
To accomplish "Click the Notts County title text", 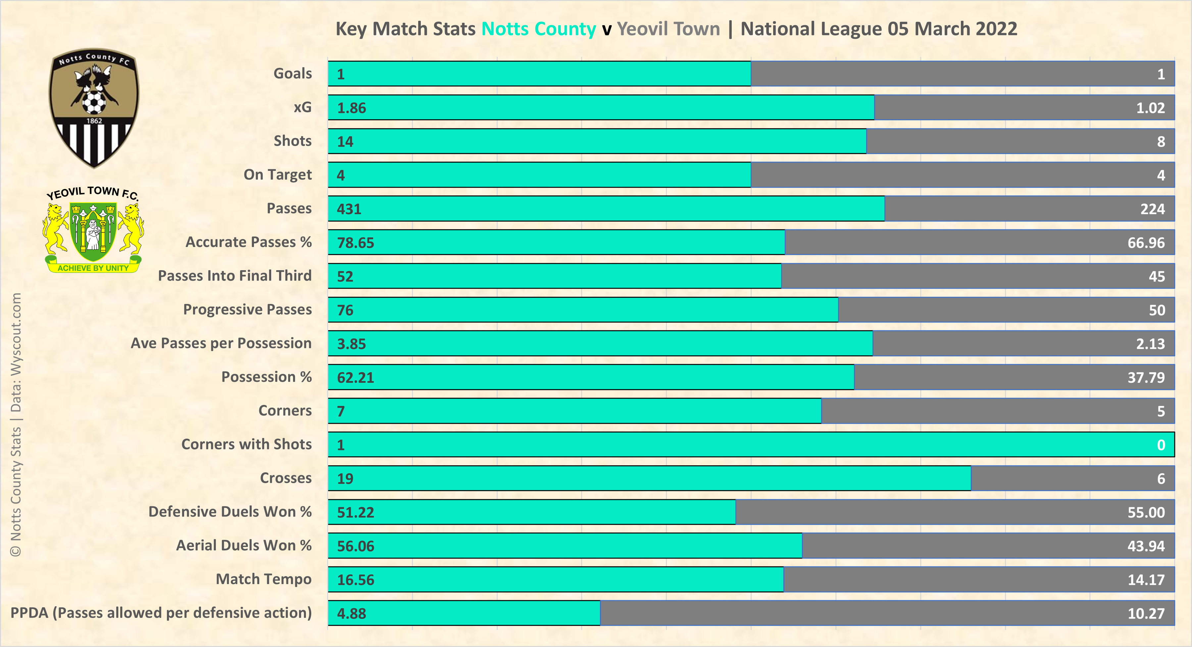I will (539, 29).
